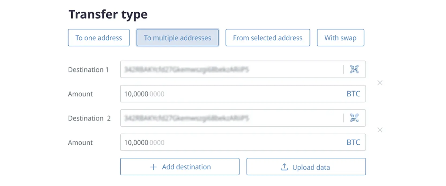
Task: Click the upload arrow icon
Action: [x=284, y=167]
